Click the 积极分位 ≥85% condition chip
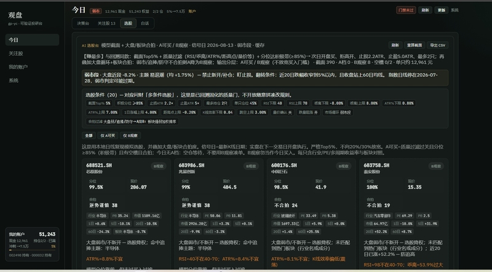This screenshot has width=492, height=272. tap(130, 103)
